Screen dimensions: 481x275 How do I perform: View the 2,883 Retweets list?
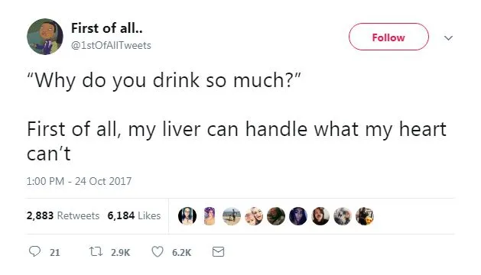tap(63, 215)
